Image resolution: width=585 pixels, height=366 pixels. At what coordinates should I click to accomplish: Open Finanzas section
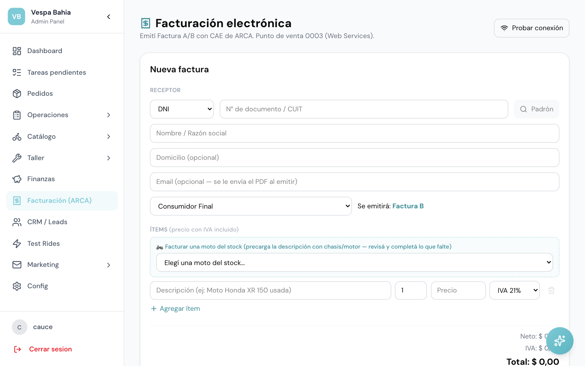tap(62, 179)
